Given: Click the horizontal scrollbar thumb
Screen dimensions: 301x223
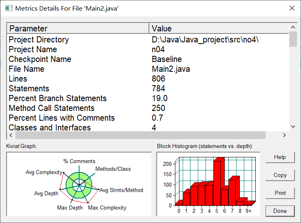Looking at the screenshot, I should click(x=141, y=135).
